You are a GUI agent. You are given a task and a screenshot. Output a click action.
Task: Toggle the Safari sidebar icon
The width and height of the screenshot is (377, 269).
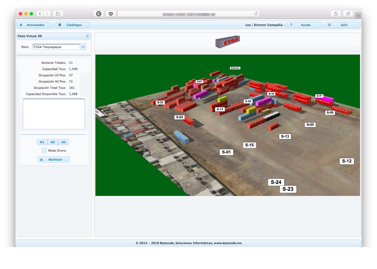58,14
